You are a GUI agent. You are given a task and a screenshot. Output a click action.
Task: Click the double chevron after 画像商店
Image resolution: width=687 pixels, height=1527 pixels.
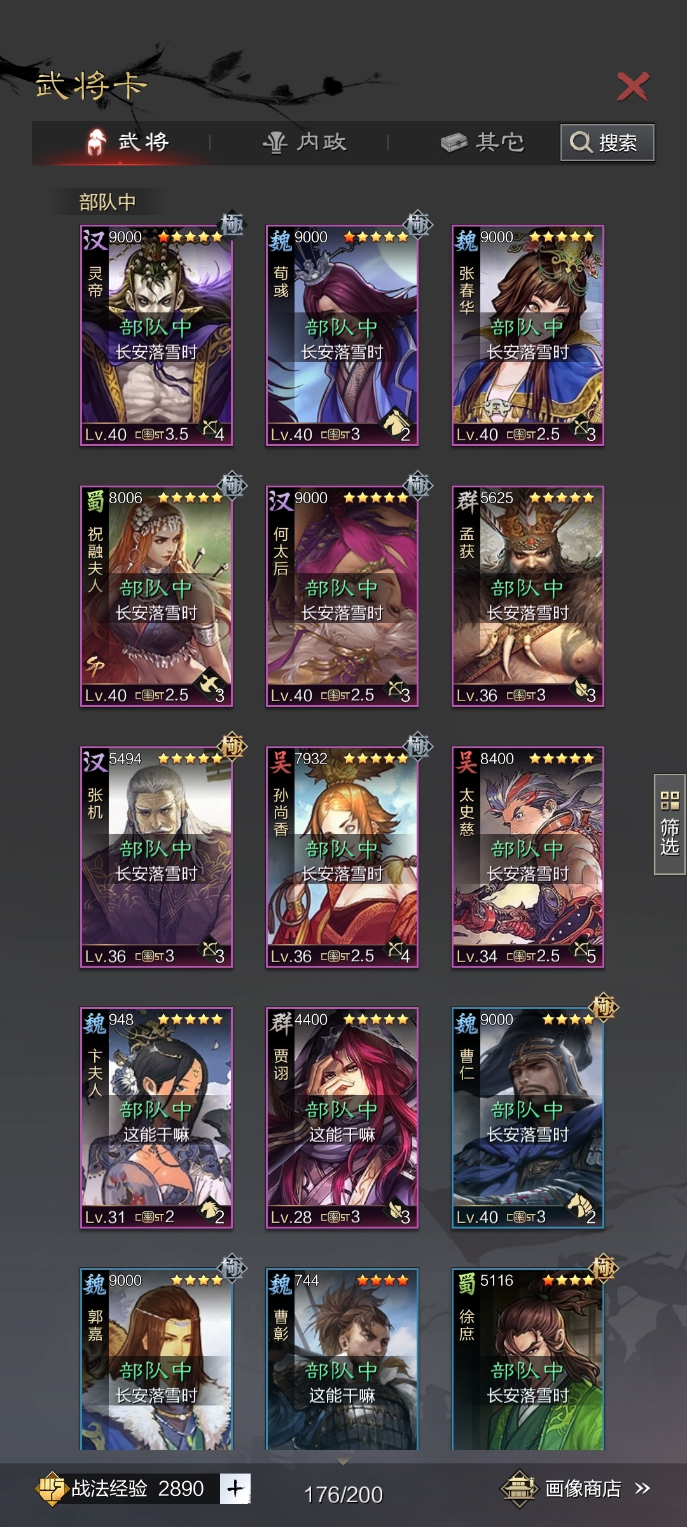(x=642, y=1488)
